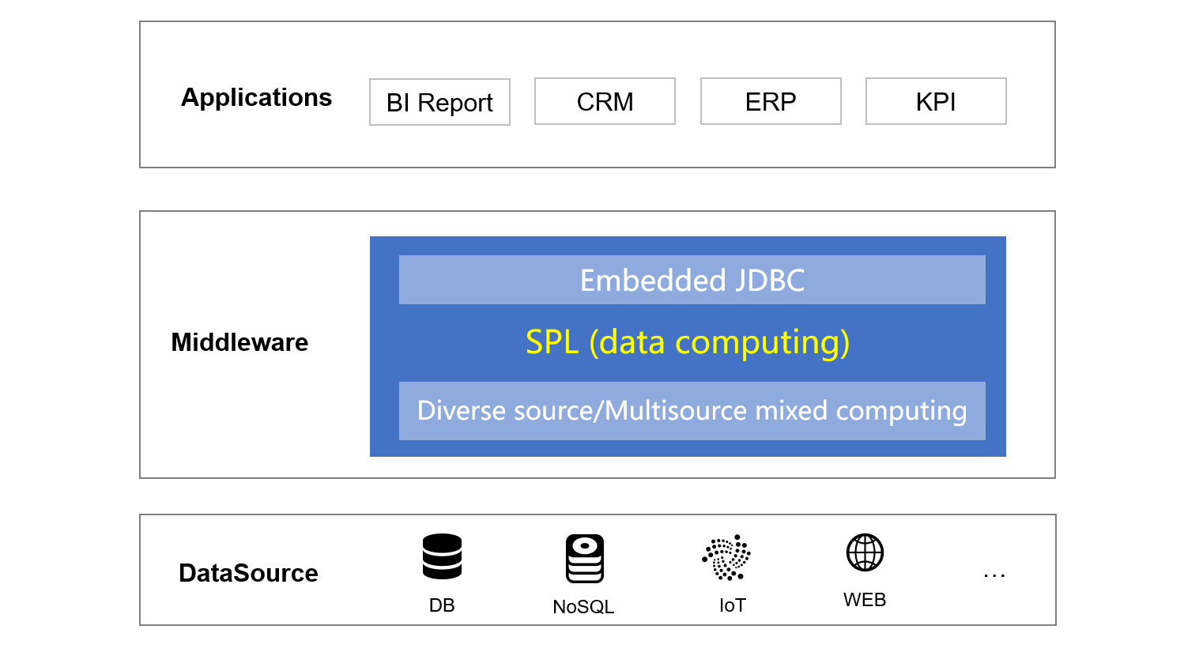Click the DataSource layer heading
The height and width of the screenshot is (652, 1184).
[248, 573]
